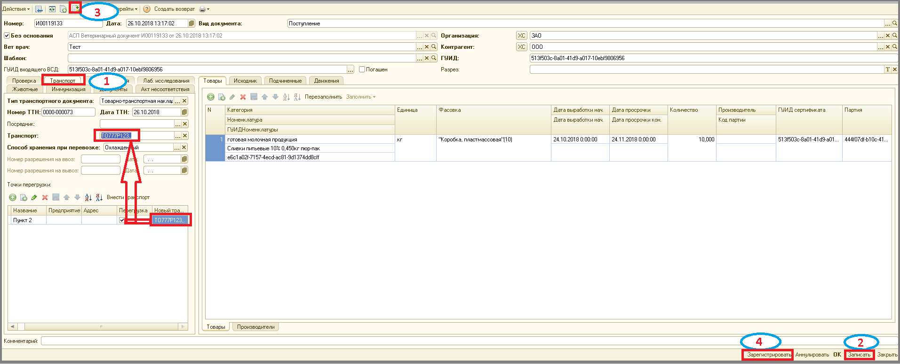Image resolution: width=900 pixels, height=364 pixels.
Task: Toggle the Без основания checkbox
Action: coord(7,36)
